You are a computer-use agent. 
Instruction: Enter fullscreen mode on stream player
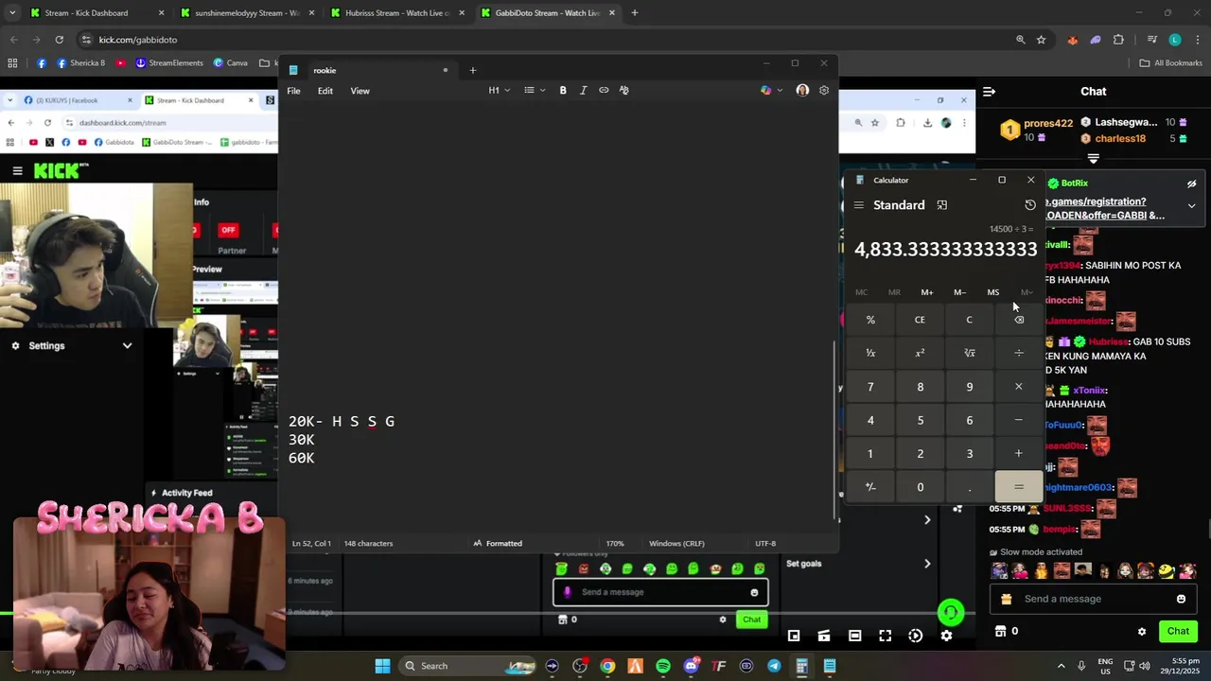tap(885, 636)
